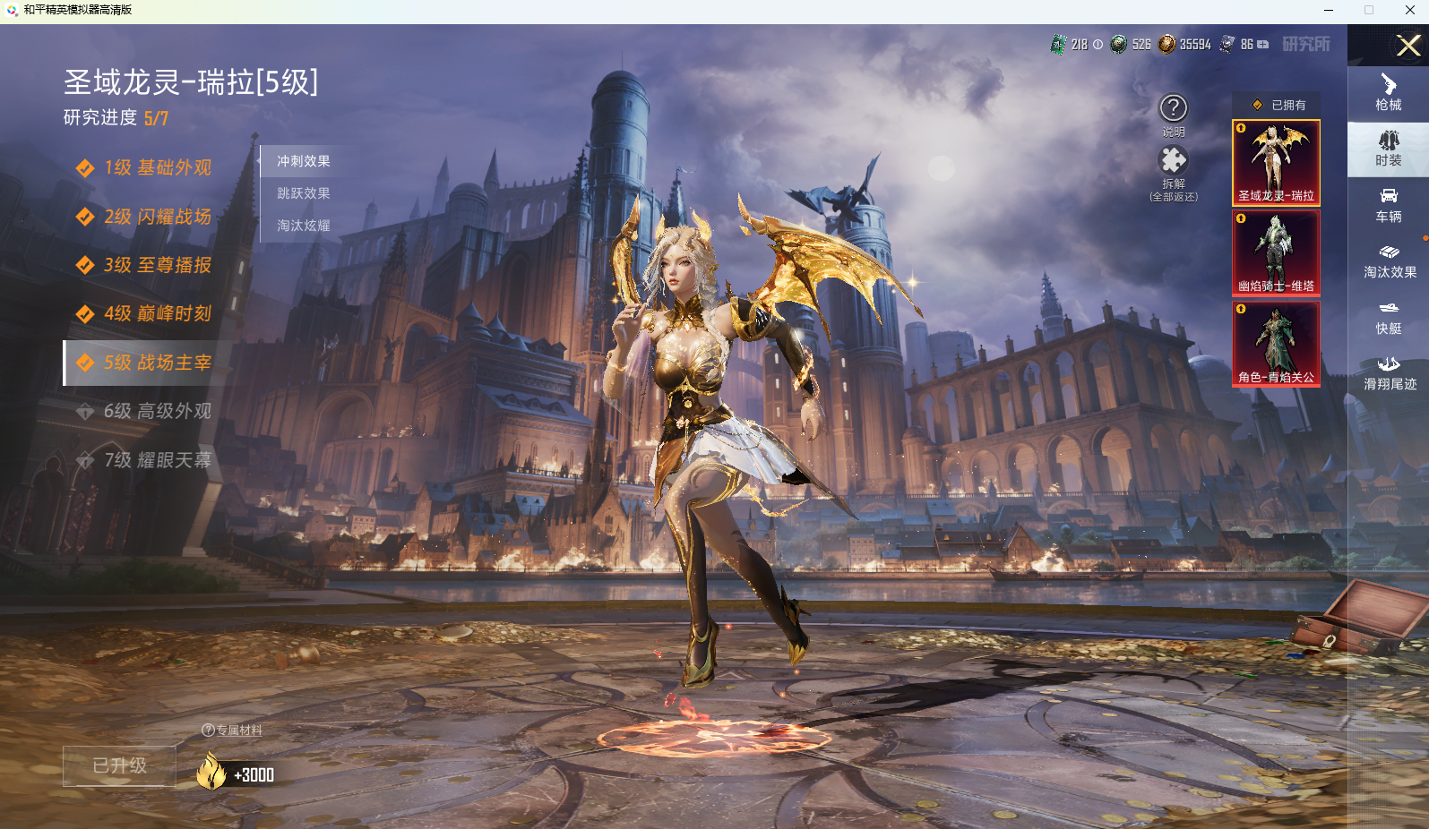Image resolution: width=1429 pixels, height=829 pixels.
Task: Open the 淘汰效果 sidebar category
Action: pos(1389,260)
